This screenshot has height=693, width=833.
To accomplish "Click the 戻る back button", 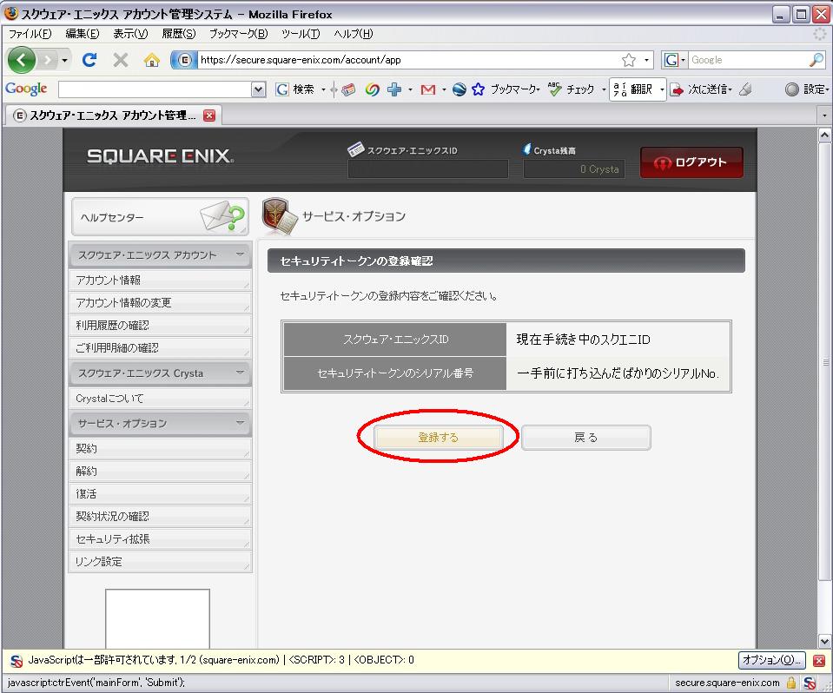I will click(586, 438).
